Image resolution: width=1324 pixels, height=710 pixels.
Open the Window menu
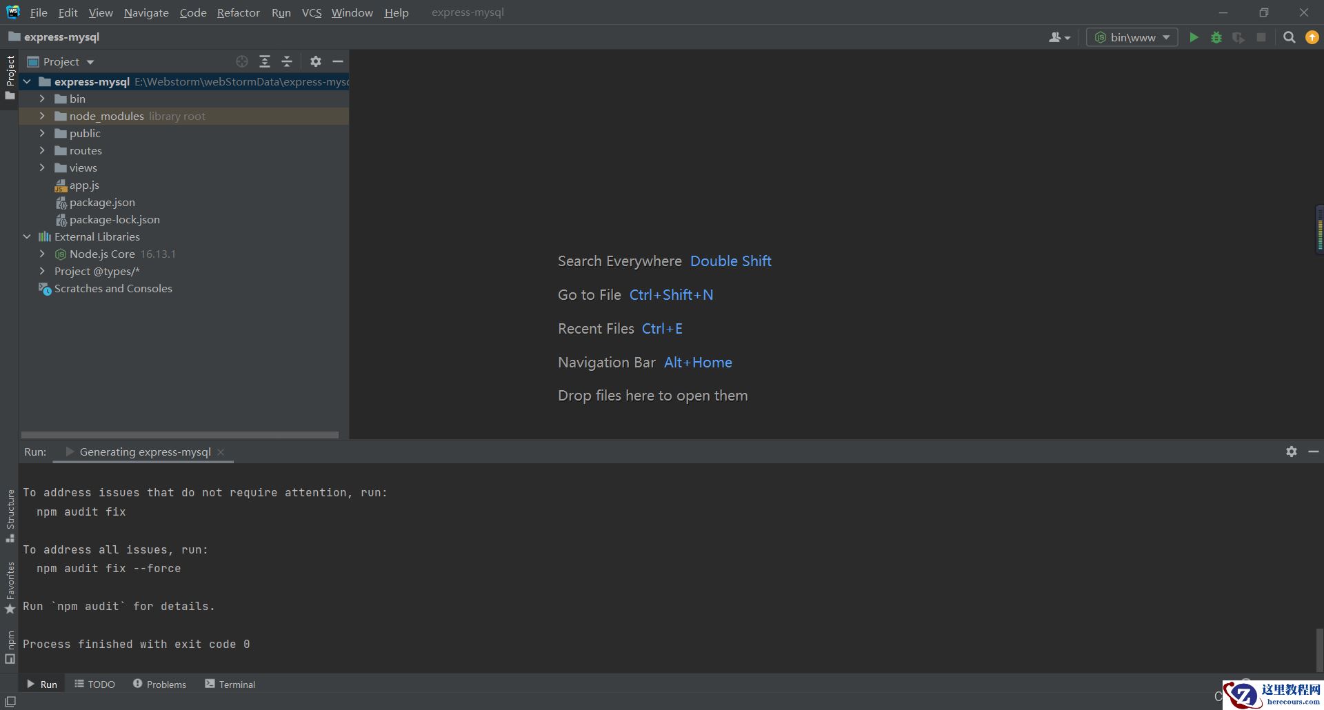coord(352,12)
